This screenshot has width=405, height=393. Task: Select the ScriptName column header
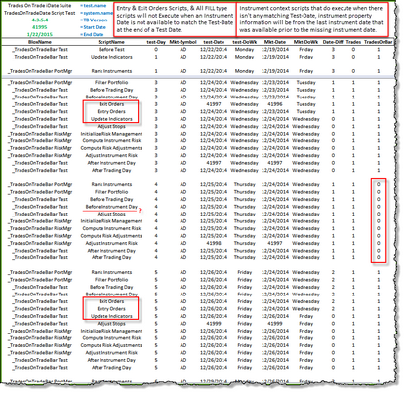(111, 42)
